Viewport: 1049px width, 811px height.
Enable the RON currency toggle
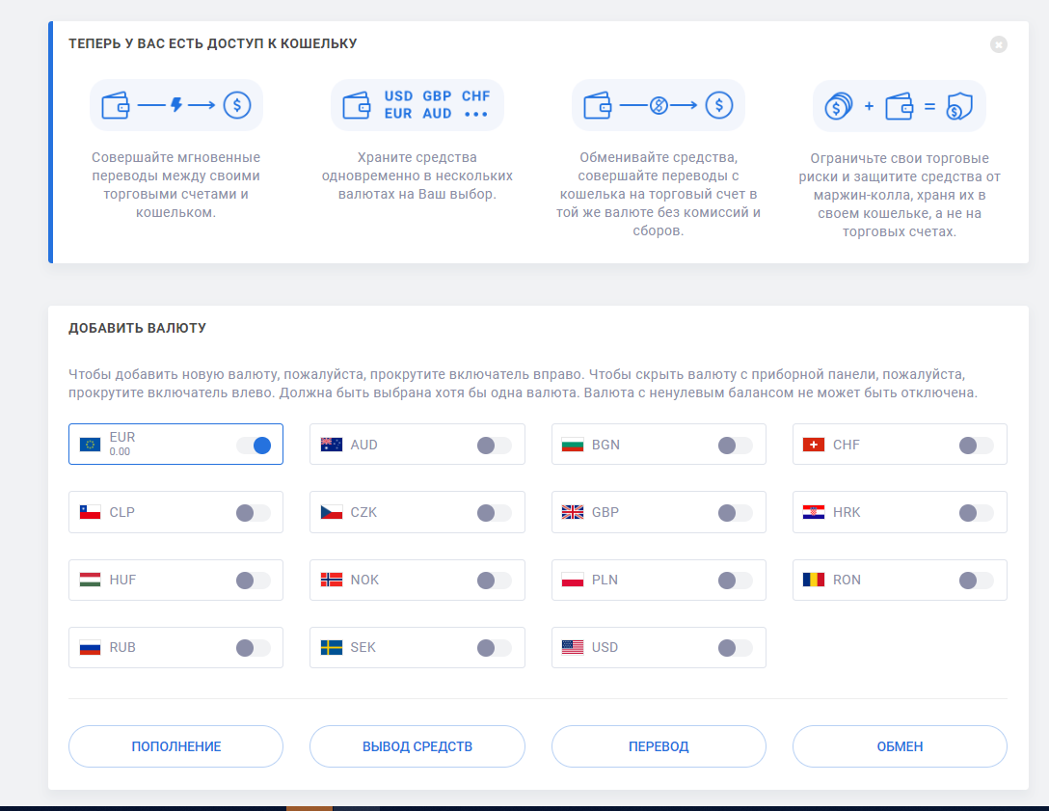pyautogui.click(x=977, y=581)
